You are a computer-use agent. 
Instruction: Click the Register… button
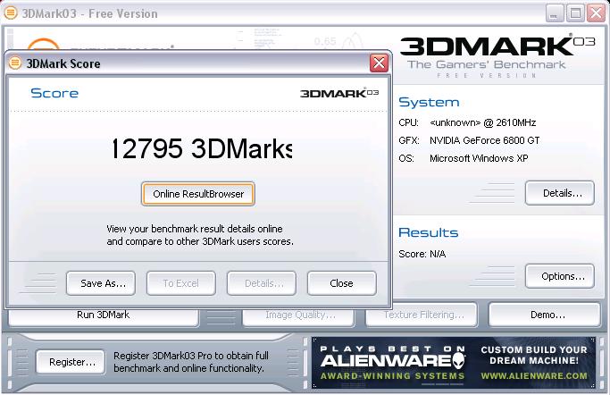pos(71,362)
